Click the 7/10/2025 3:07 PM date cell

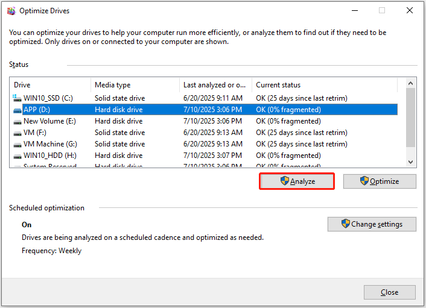[x=212, y=156]
